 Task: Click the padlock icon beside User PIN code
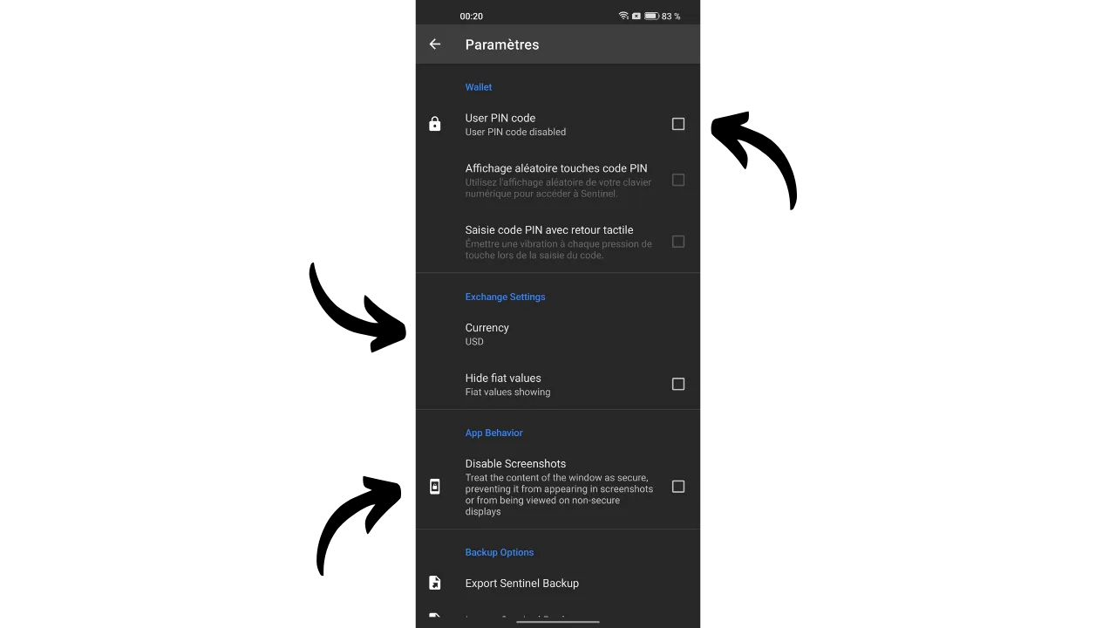click(x=435, y=125)
